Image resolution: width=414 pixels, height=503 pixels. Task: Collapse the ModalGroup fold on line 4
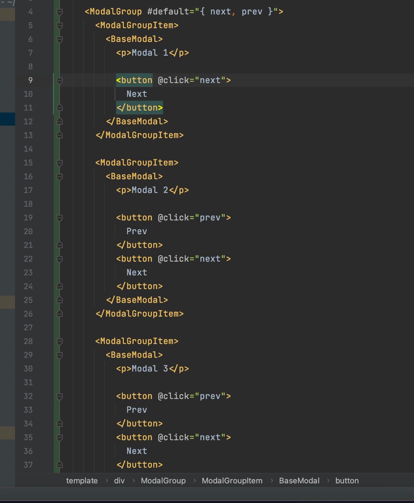[x=59, y=12]
